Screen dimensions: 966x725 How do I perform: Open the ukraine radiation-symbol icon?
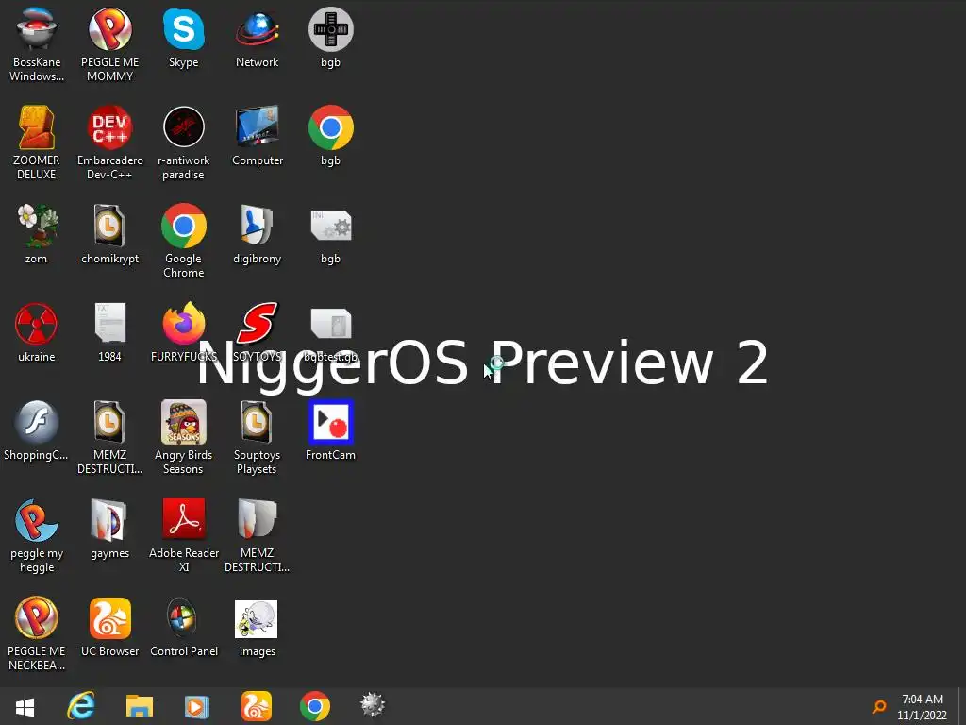click(37, 332)
